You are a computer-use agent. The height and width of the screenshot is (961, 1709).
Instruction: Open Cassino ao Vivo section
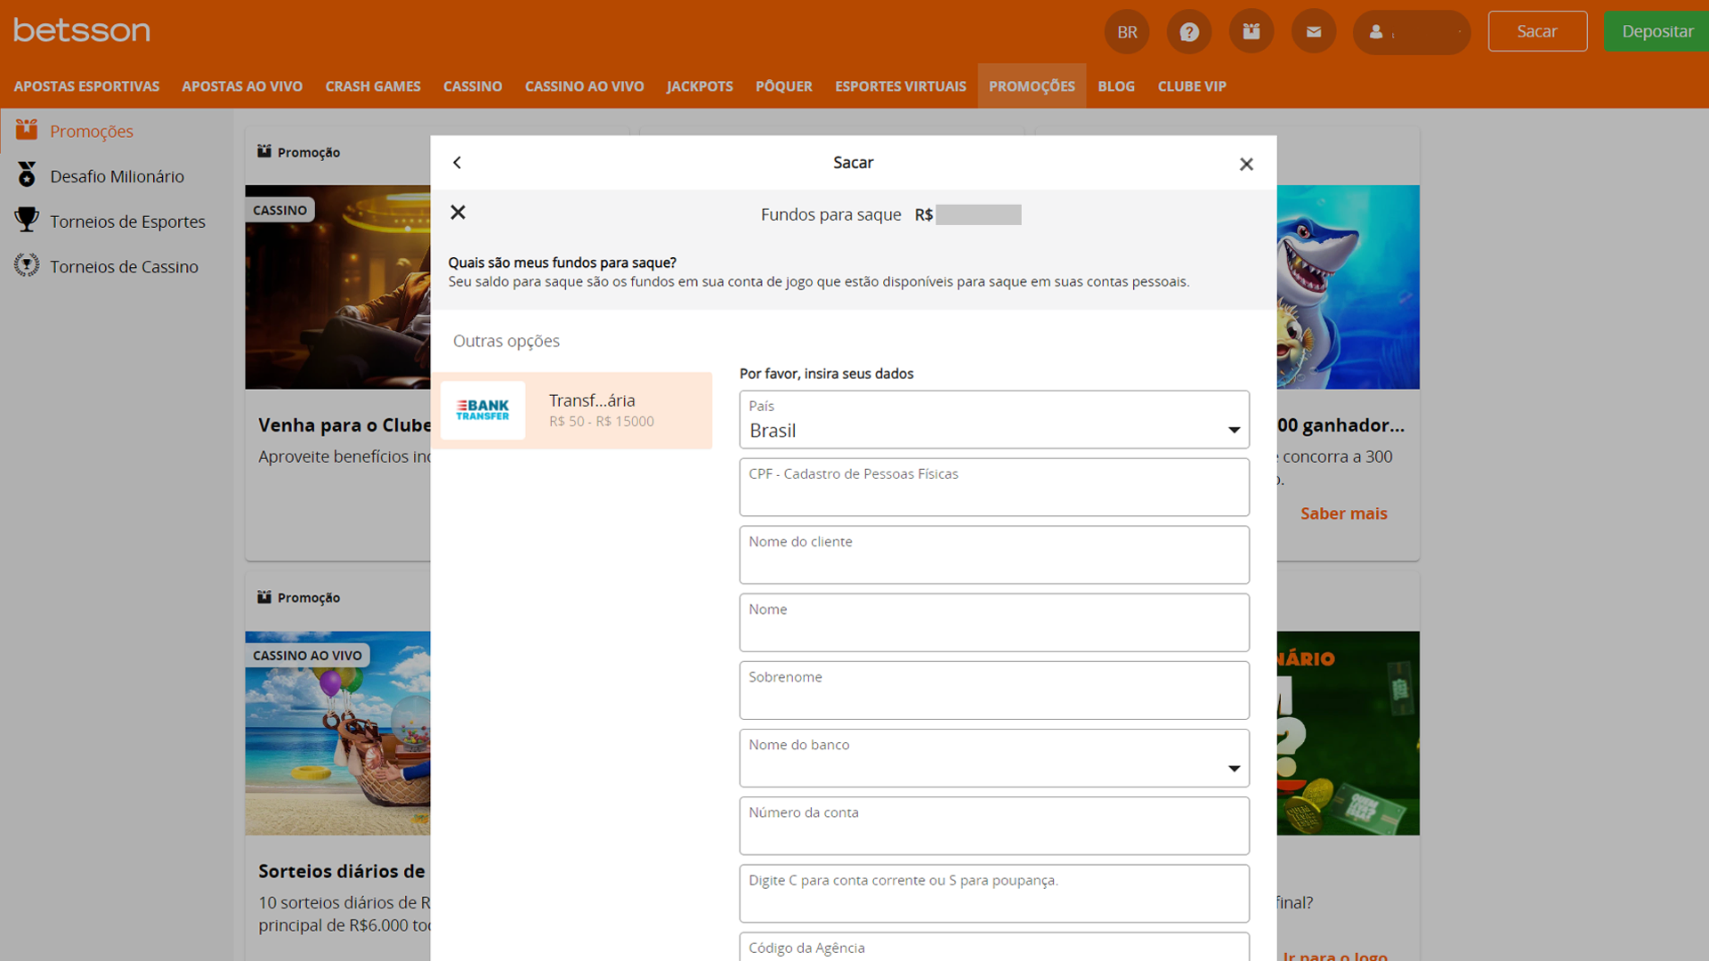[584, 86]
